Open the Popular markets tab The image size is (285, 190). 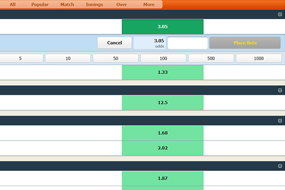[x=40, y=4]
